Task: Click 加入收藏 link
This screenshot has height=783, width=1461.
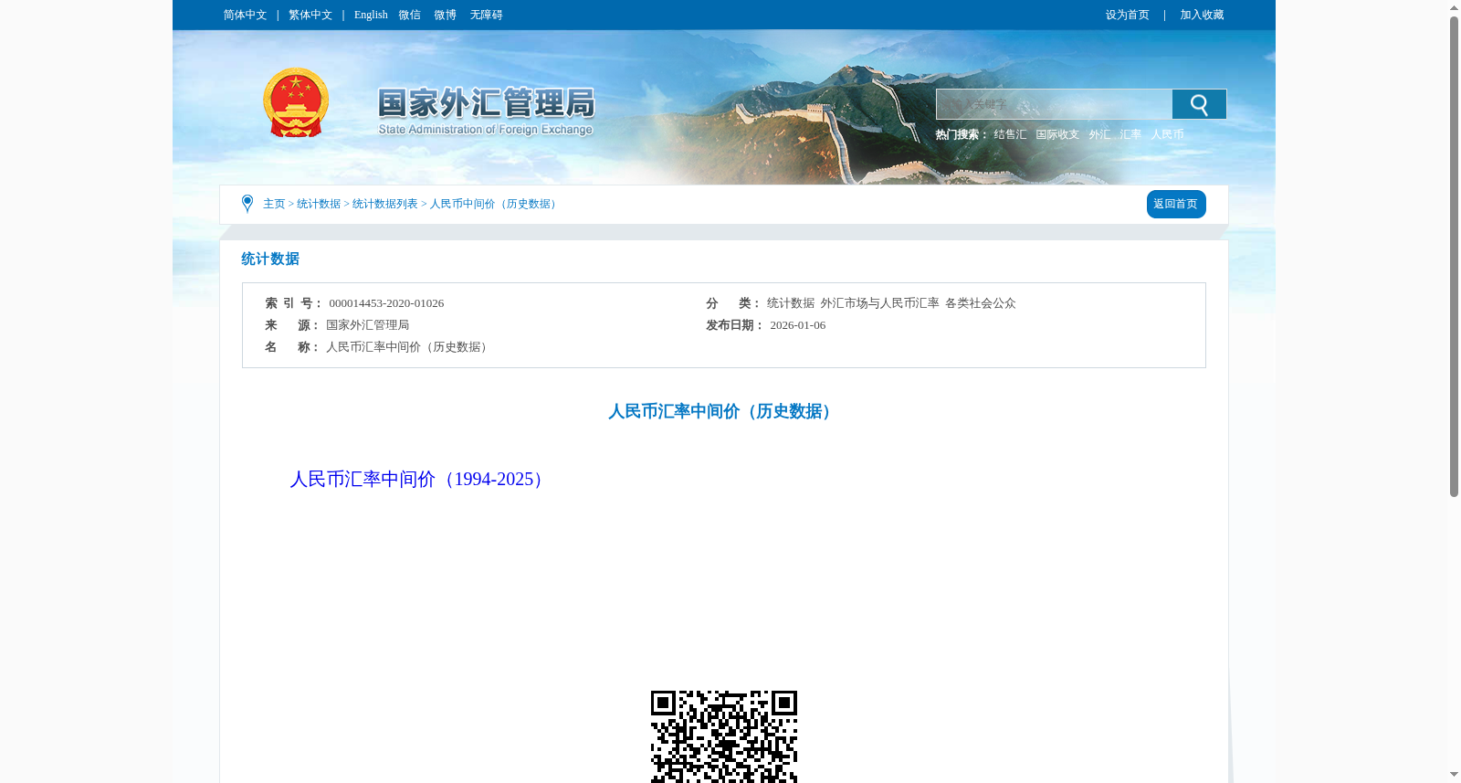Action: (1202, 15)
